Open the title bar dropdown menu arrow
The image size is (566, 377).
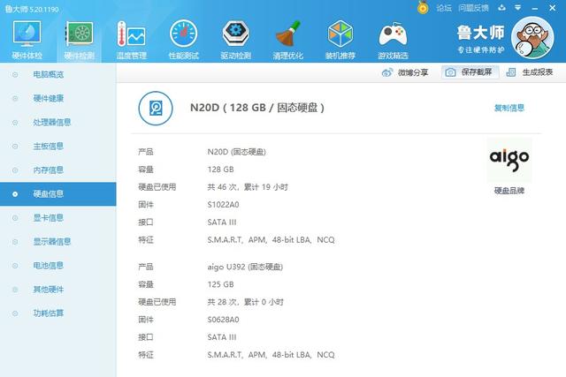(x=518, y=8)
